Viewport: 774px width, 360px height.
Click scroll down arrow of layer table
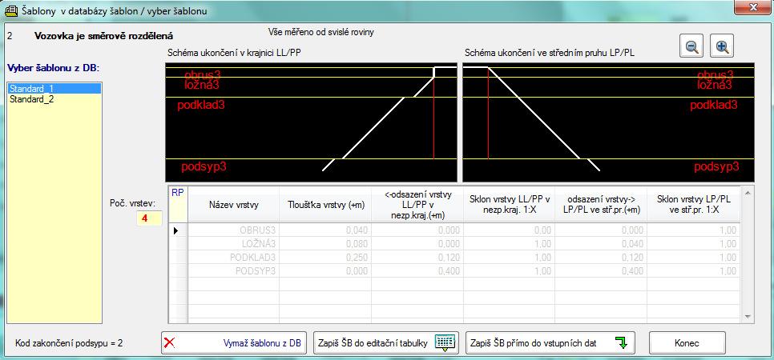747,317
